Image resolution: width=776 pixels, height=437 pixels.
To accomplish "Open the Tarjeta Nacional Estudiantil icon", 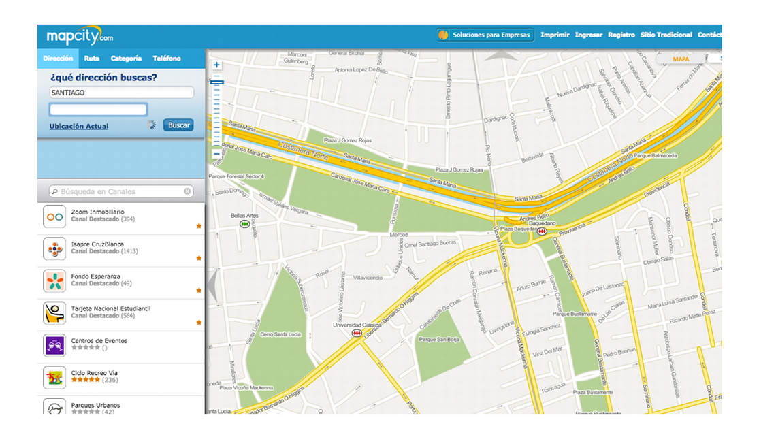I will pyautogui.click(x=54, y=313).
